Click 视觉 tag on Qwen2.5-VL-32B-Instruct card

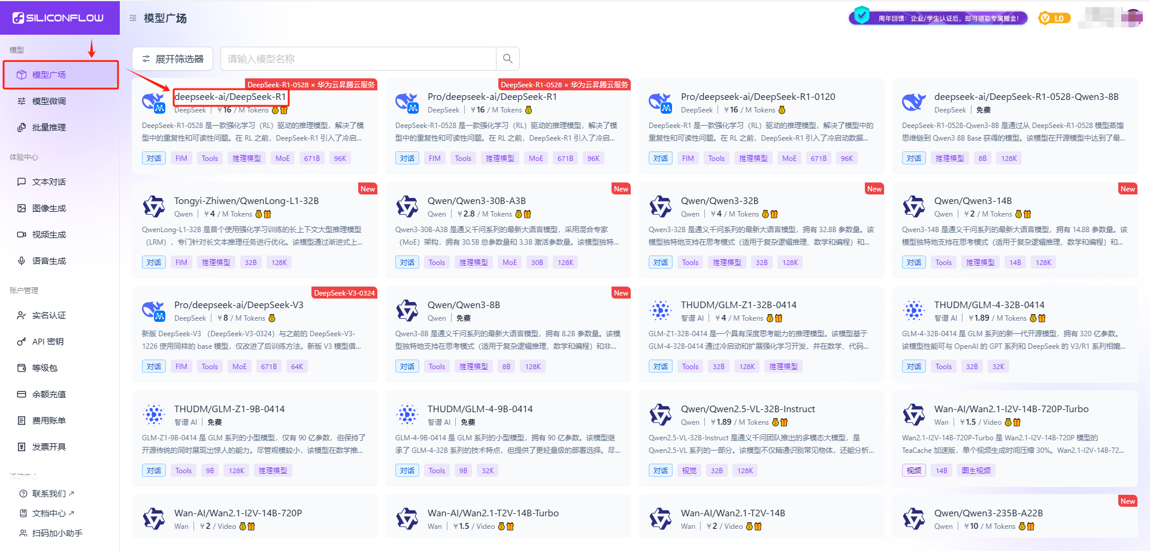click(689, 470)
